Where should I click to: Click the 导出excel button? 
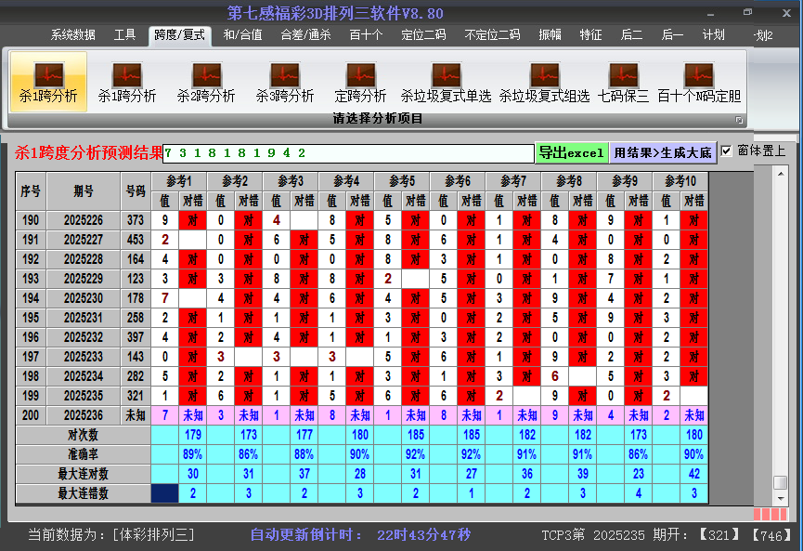(x=571, y=152)
